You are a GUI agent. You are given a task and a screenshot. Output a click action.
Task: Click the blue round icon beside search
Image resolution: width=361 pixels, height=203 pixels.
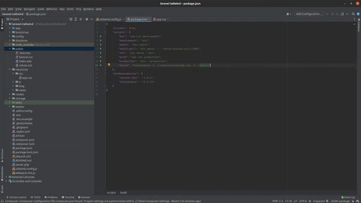[358, 14]
